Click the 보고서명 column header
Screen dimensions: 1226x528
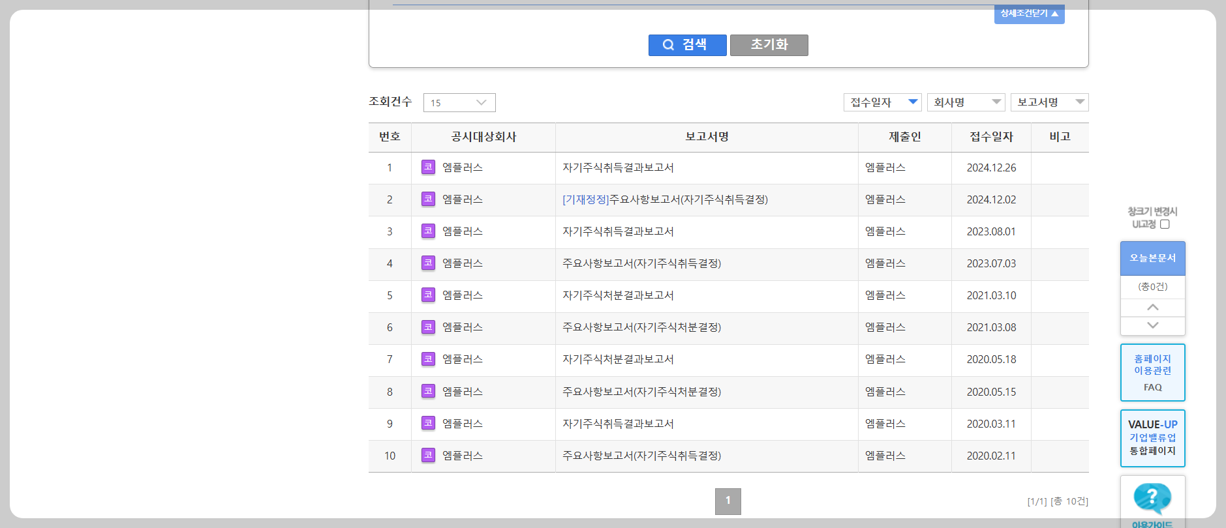coord(707,137)
